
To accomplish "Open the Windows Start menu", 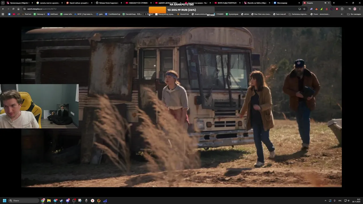I will (5, 201).
